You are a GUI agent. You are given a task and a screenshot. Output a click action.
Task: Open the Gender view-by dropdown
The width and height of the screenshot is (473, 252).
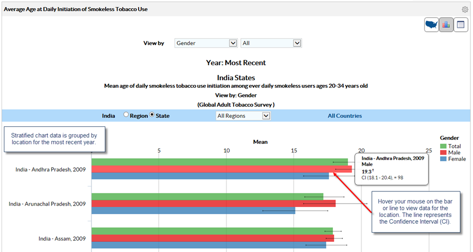pyautogui.click(x=206, y=43)
